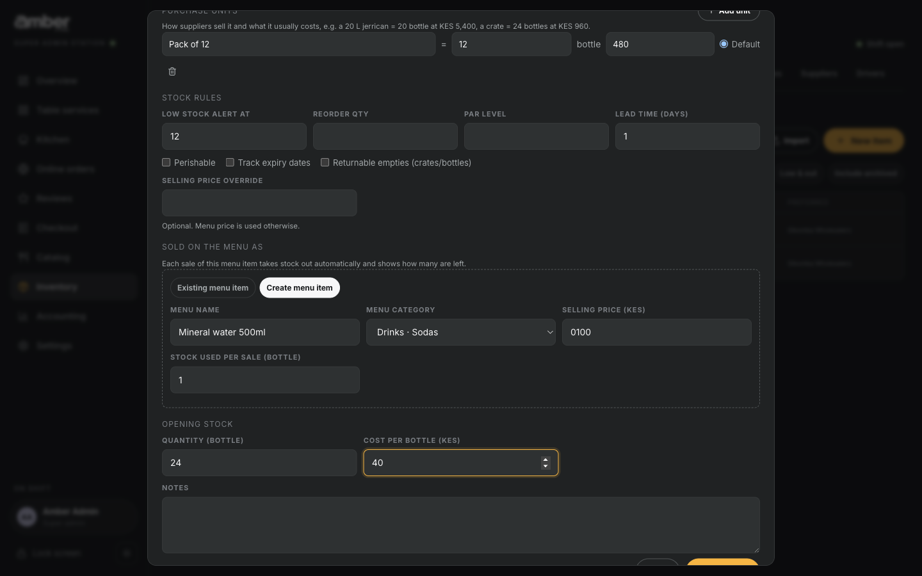This screenshot has width=922, height=576.
Task: Open Overview icon in blurred sidebar
Action: click(x=24, y=81)
